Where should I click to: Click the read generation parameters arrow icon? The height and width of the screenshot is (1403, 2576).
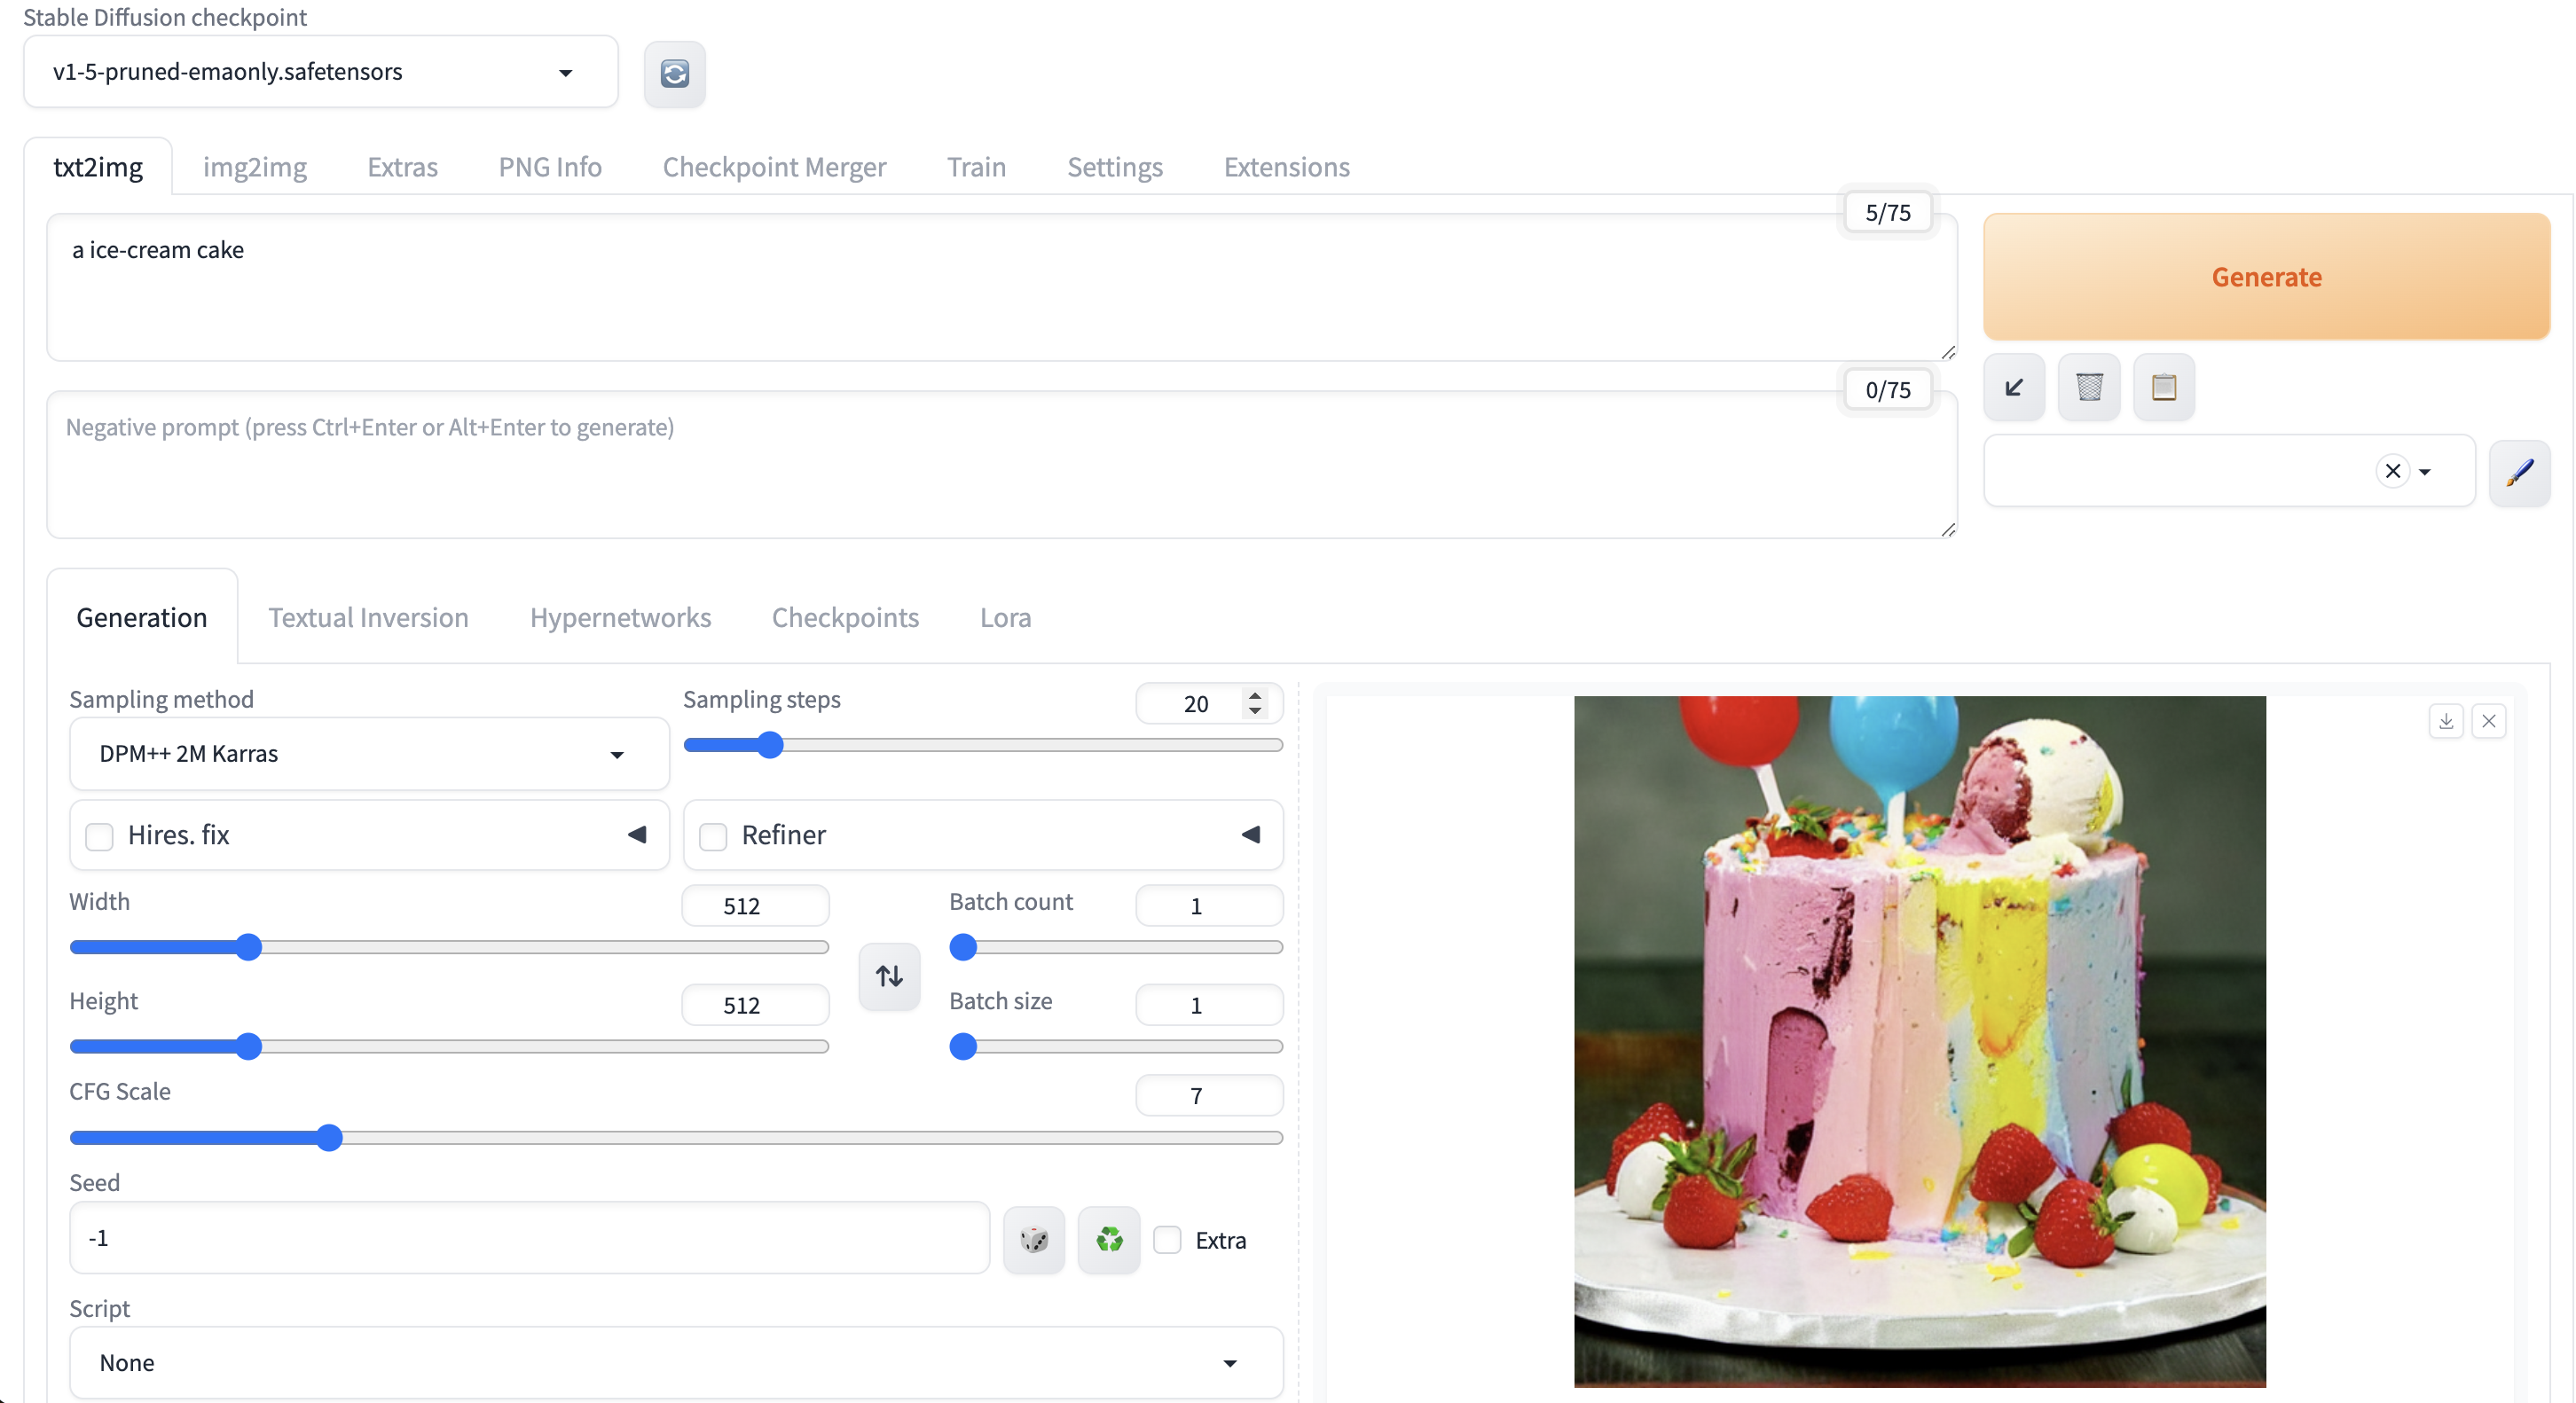2013,387
